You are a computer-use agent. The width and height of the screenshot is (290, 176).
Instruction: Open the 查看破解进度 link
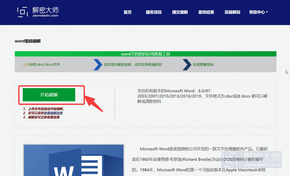coord(53,113)
